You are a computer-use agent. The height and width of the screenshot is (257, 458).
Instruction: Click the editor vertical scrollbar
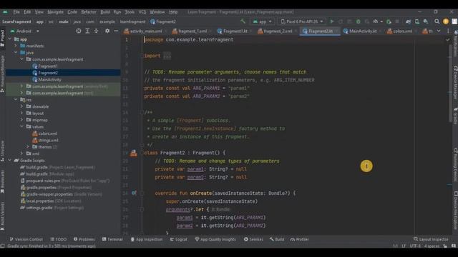coord(450,84)
